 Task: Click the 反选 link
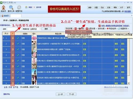[10, 87]
